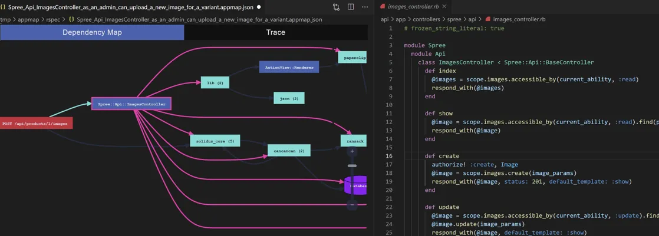Click line number 16 in the gutter

pyautogui.click(x=389, y=156)
